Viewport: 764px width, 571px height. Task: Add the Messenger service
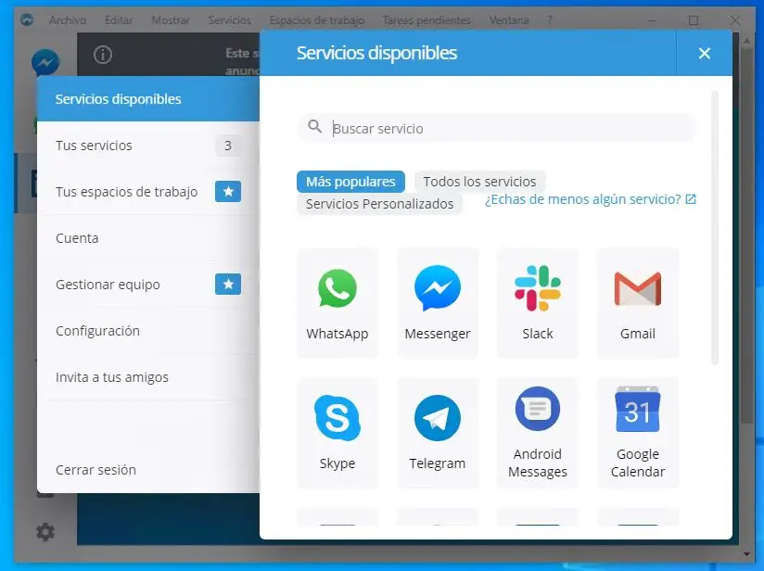(x=438, y=302)
